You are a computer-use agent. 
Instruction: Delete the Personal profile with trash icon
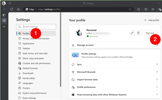pyautogui.click(x=138, y=33)
